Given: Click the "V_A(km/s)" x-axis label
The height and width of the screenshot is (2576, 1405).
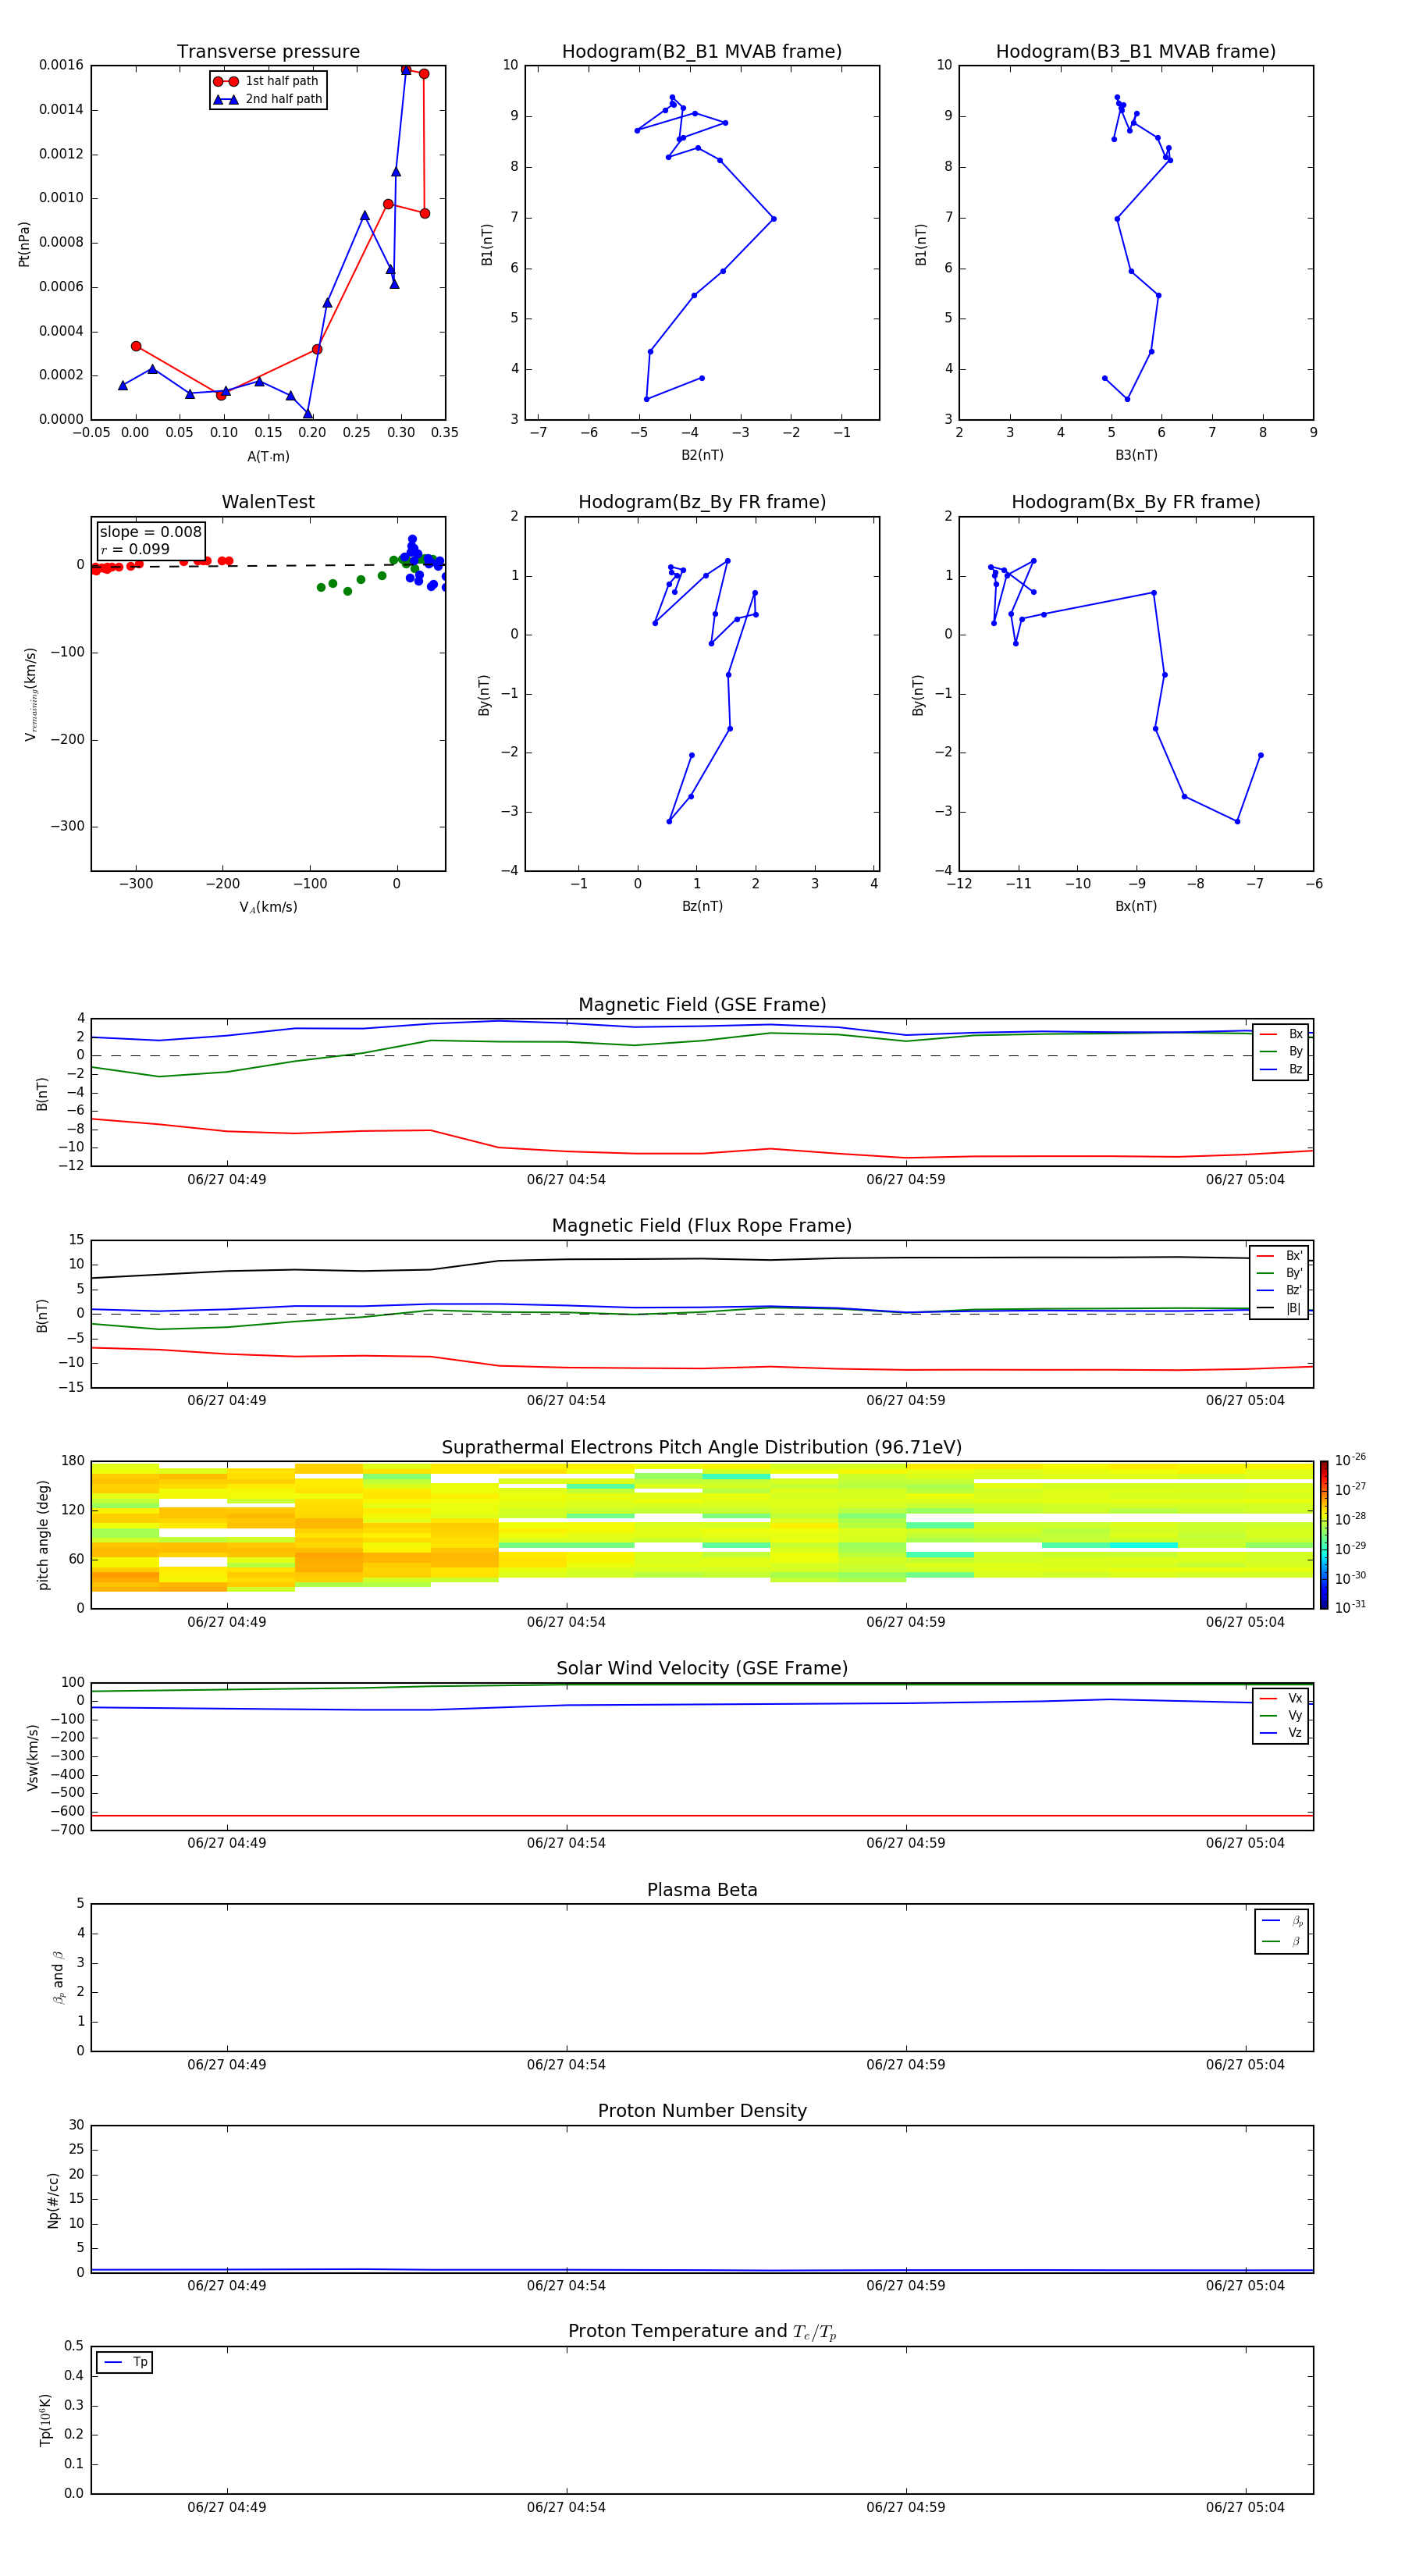Looking at the screenshot, I should pyautogui.click(x=268, y=907).
